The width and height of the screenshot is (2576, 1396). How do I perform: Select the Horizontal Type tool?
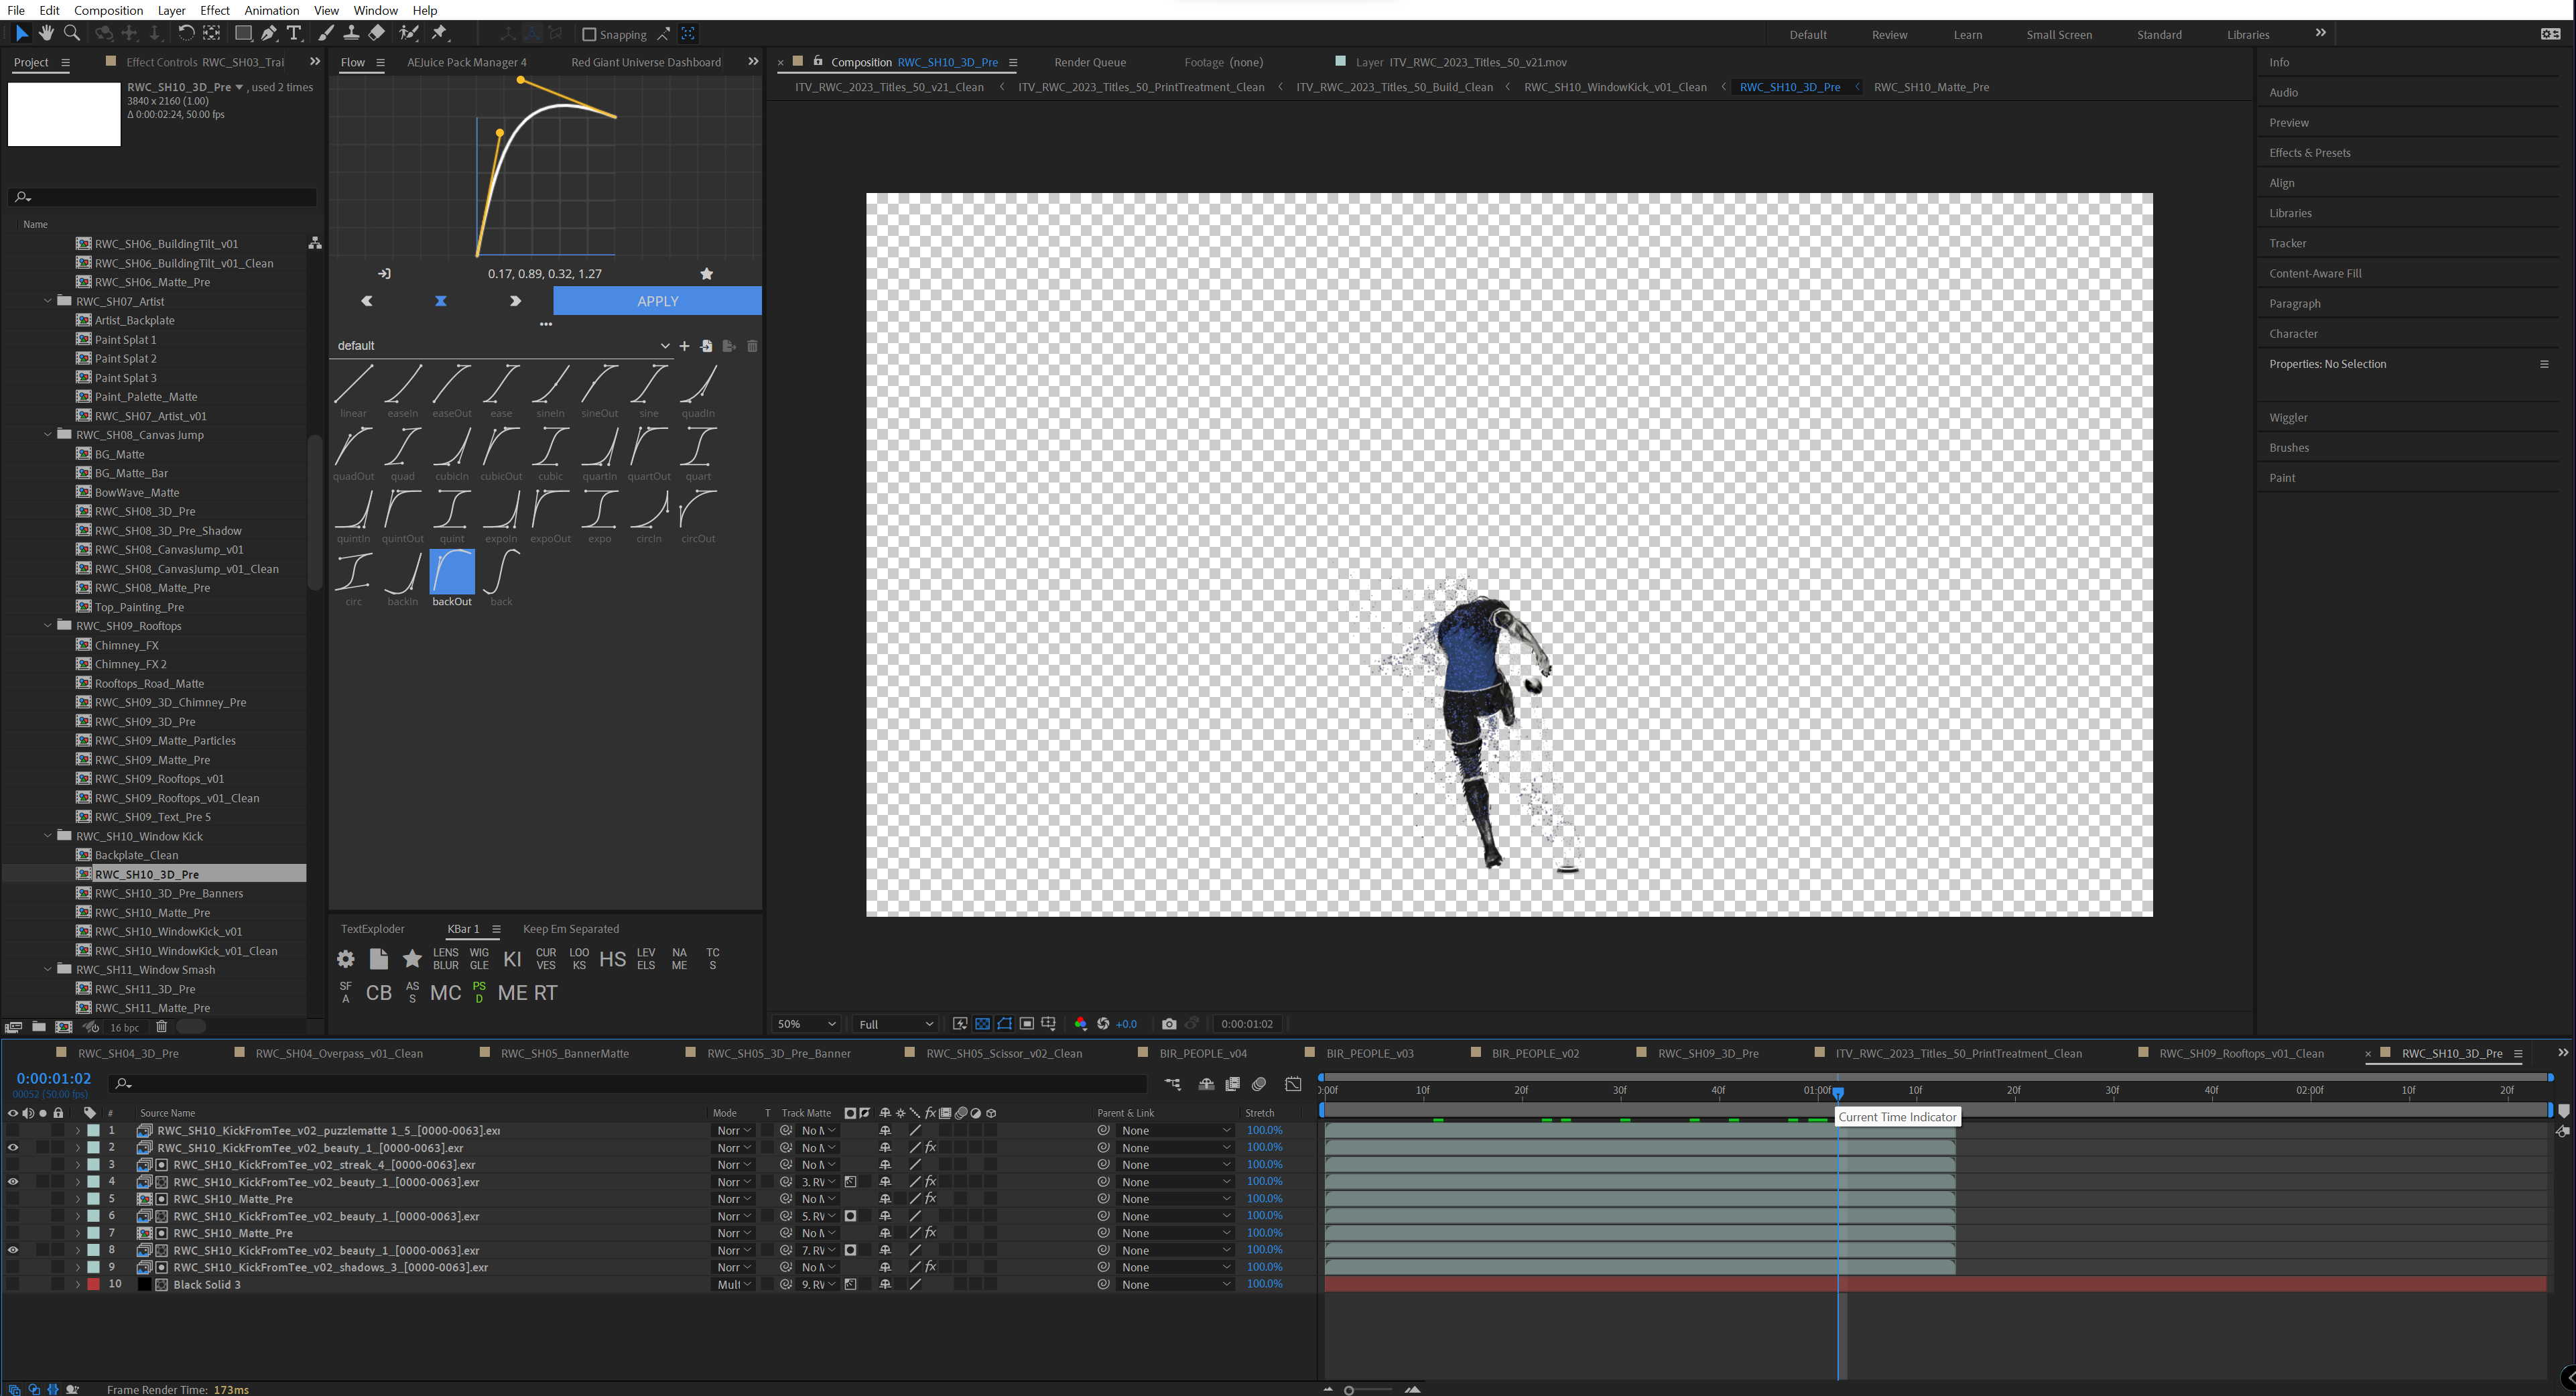pos(294,33)
